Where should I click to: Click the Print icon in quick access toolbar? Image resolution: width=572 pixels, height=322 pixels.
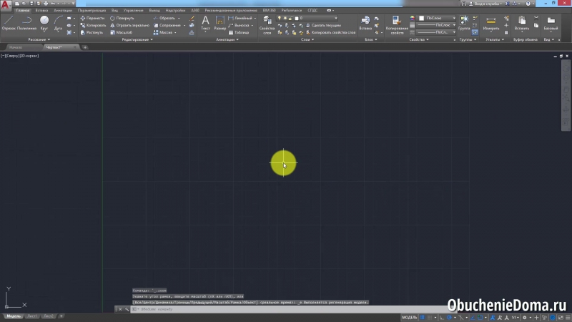tap(46, 4)
